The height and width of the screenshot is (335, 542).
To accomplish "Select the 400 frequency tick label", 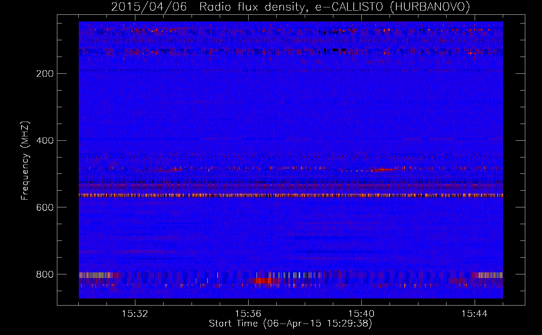I will tap(45, 141).
